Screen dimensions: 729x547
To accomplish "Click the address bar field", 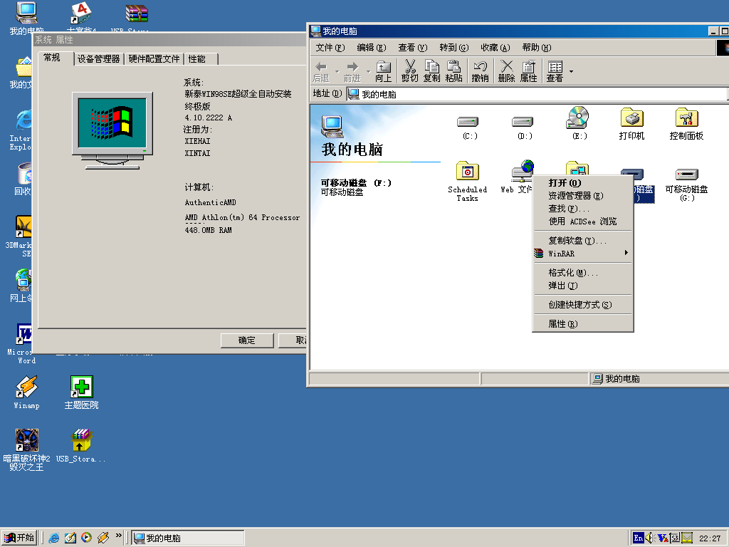I will pos(536,95).
